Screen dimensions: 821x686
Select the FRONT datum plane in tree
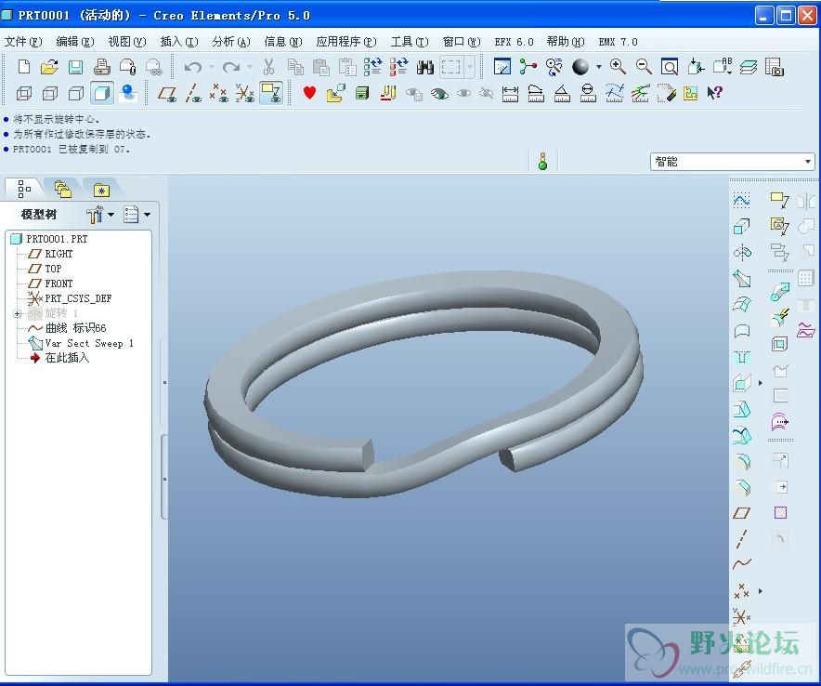point(59,284)
